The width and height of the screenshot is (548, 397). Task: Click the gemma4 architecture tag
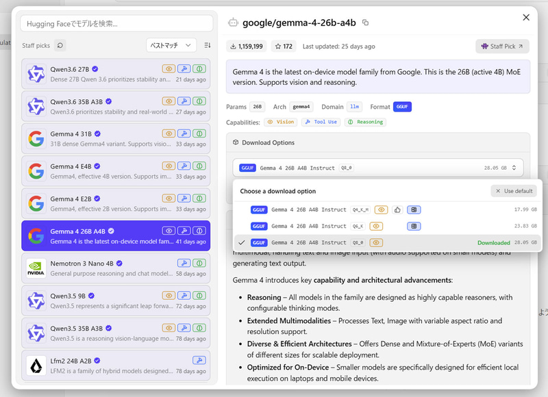[x=301, y=107]
